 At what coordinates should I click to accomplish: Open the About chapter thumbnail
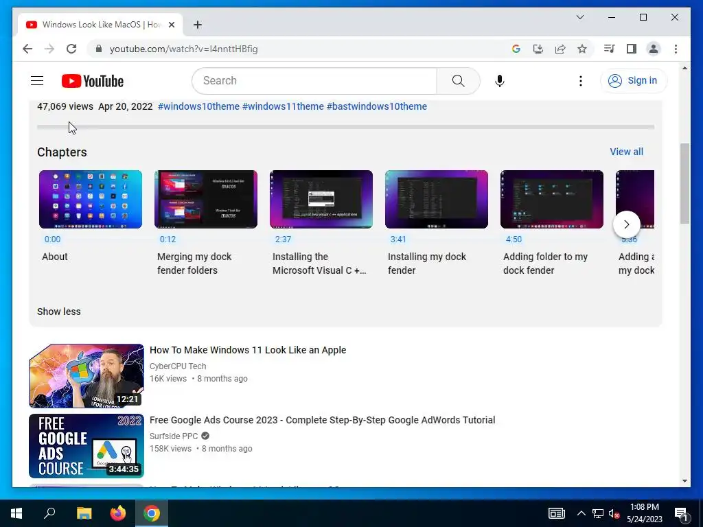pyautogui.click(x=91, y=199)
